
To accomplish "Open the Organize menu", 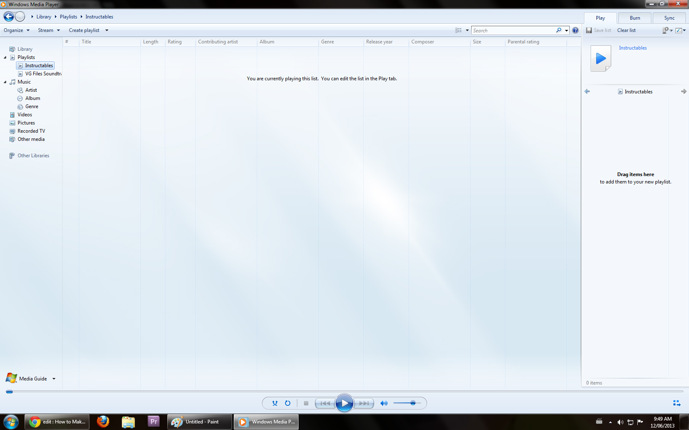I will pos(17,30).
